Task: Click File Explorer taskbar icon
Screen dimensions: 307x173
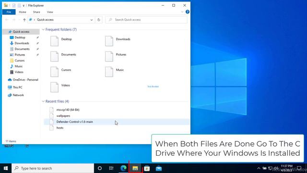Action: coord(135,168)
